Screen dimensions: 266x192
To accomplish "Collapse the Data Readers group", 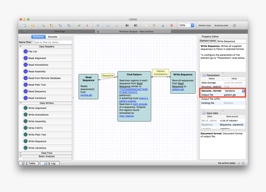I will pyautogui.click(x=21, y=46).
